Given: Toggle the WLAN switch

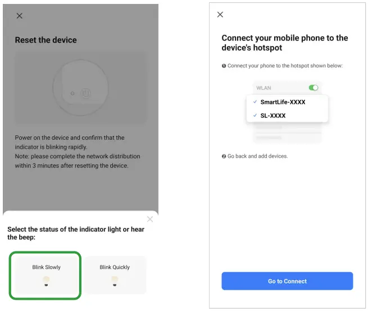Looking at the screenshot, I should coord(314,88).
